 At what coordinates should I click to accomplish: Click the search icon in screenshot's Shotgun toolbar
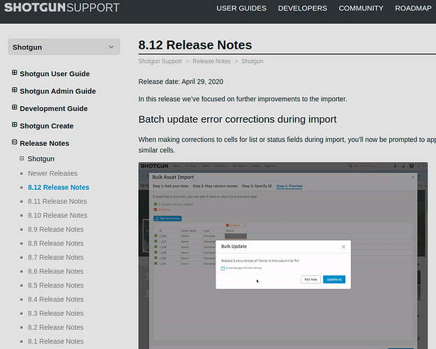pyautogui.click(x=350, y=166)
